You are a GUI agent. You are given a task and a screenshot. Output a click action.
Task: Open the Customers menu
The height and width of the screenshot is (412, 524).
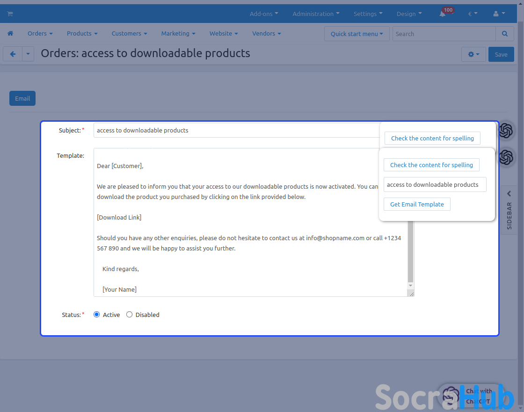[x=129, y=33]
